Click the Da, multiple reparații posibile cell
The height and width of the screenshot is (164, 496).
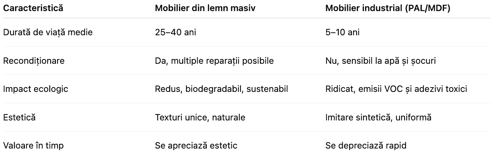click(214, 61)
